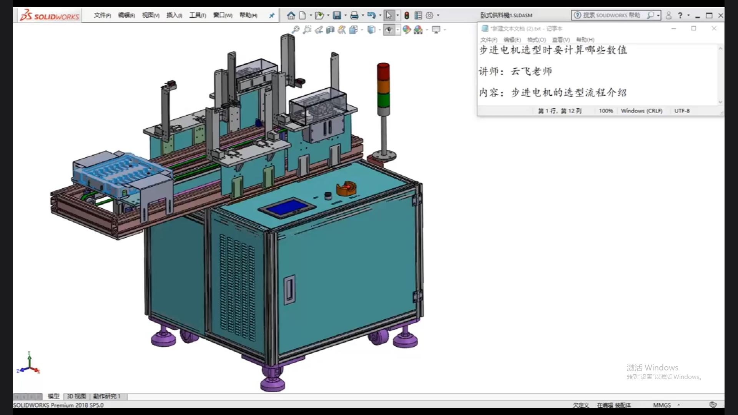Image resolution: width=738 pixels, height=415 pixels.
Task: Click the SOLIDWORKS help search field
Action: 611,15
